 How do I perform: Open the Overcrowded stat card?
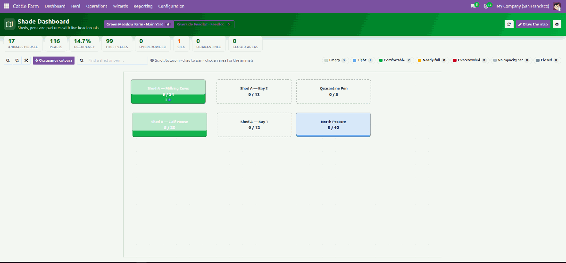pos(153,44)
